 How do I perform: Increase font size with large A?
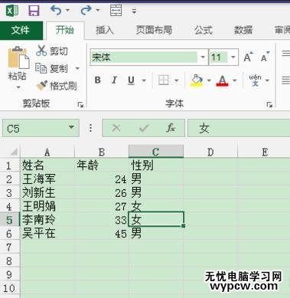[248, 57]
